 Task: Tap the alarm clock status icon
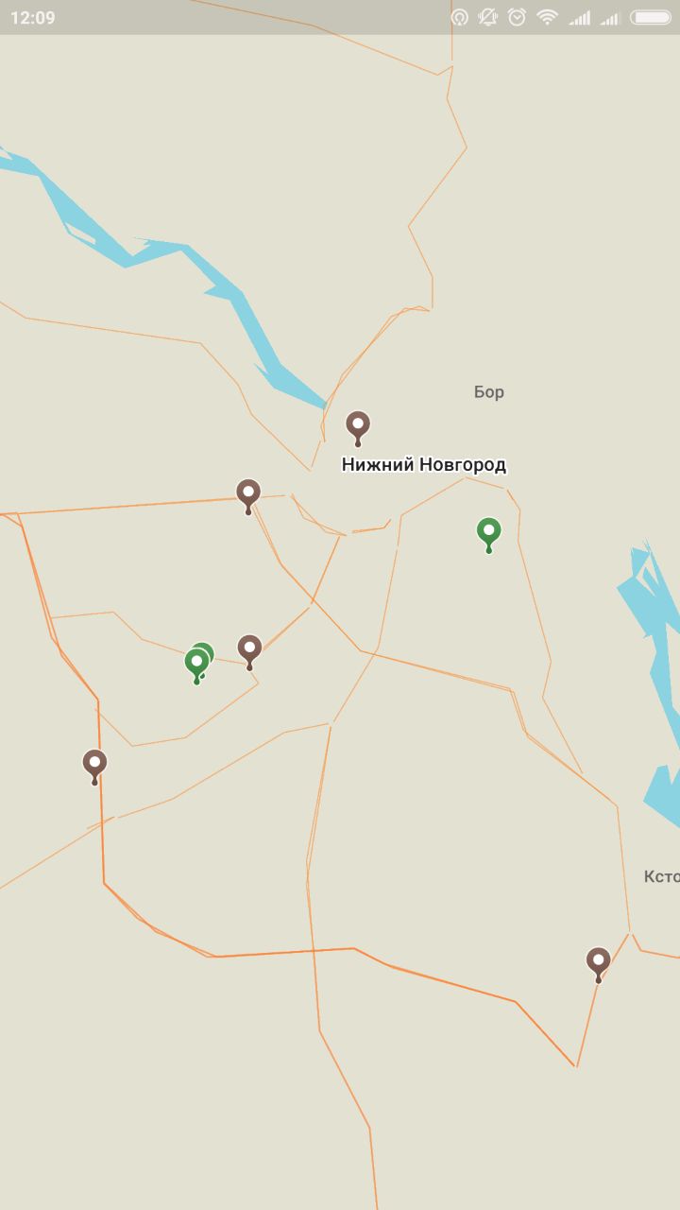click(x=517, y=17)
